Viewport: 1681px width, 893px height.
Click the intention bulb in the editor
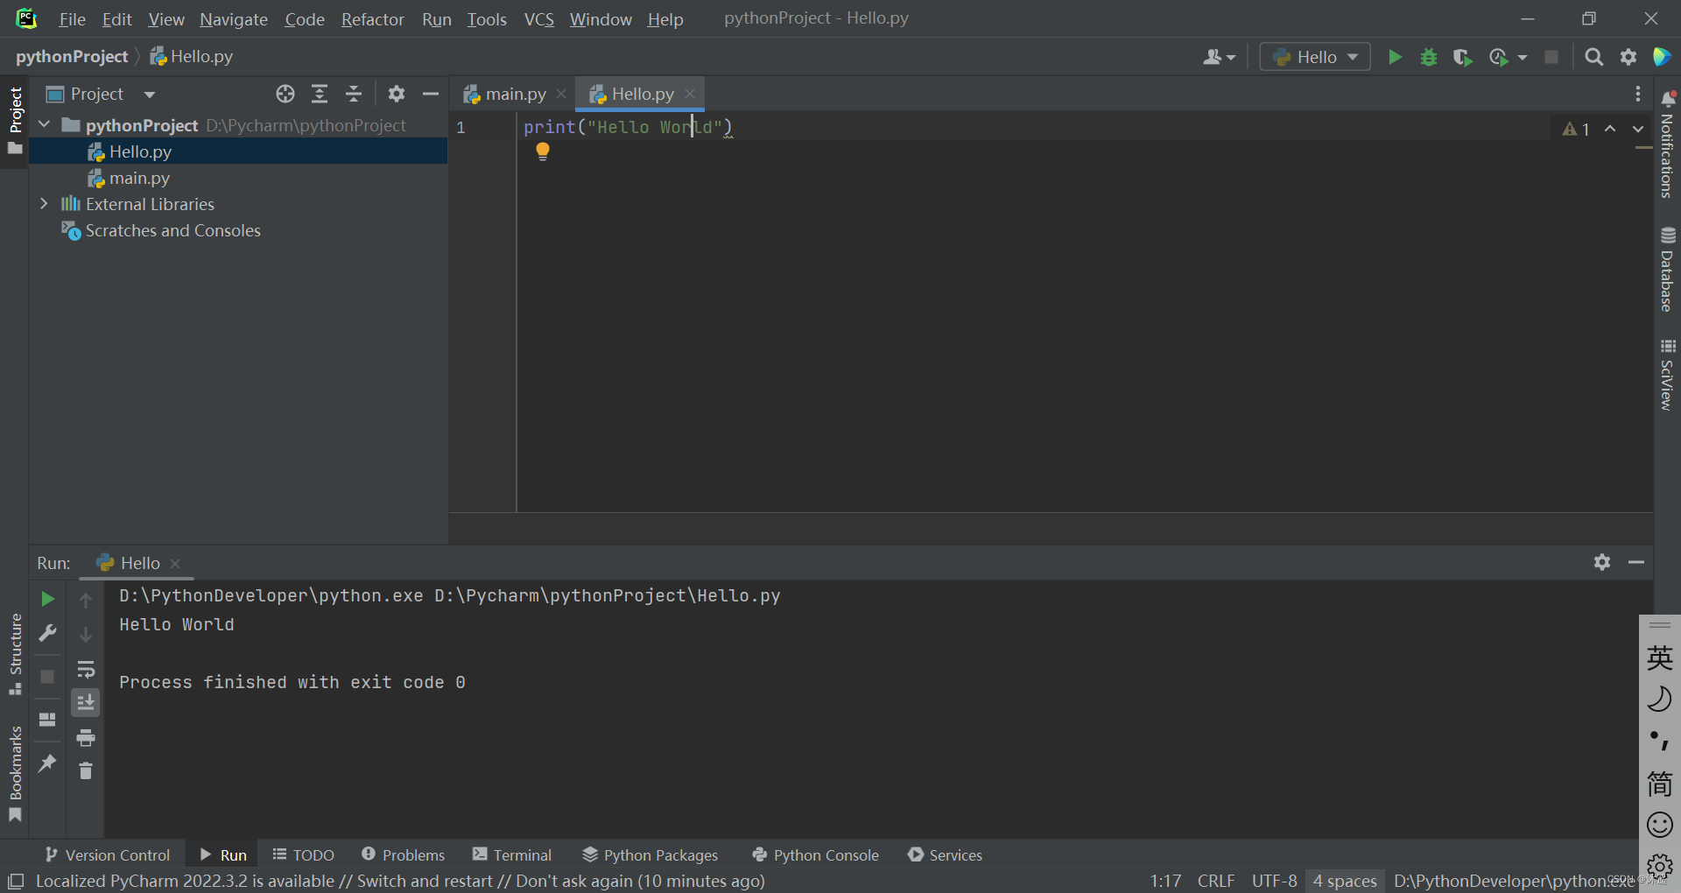point(542,151)
